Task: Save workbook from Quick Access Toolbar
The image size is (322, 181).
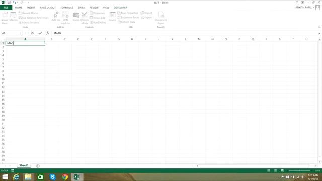Action: pyautogui.click(x=9, y=2)
